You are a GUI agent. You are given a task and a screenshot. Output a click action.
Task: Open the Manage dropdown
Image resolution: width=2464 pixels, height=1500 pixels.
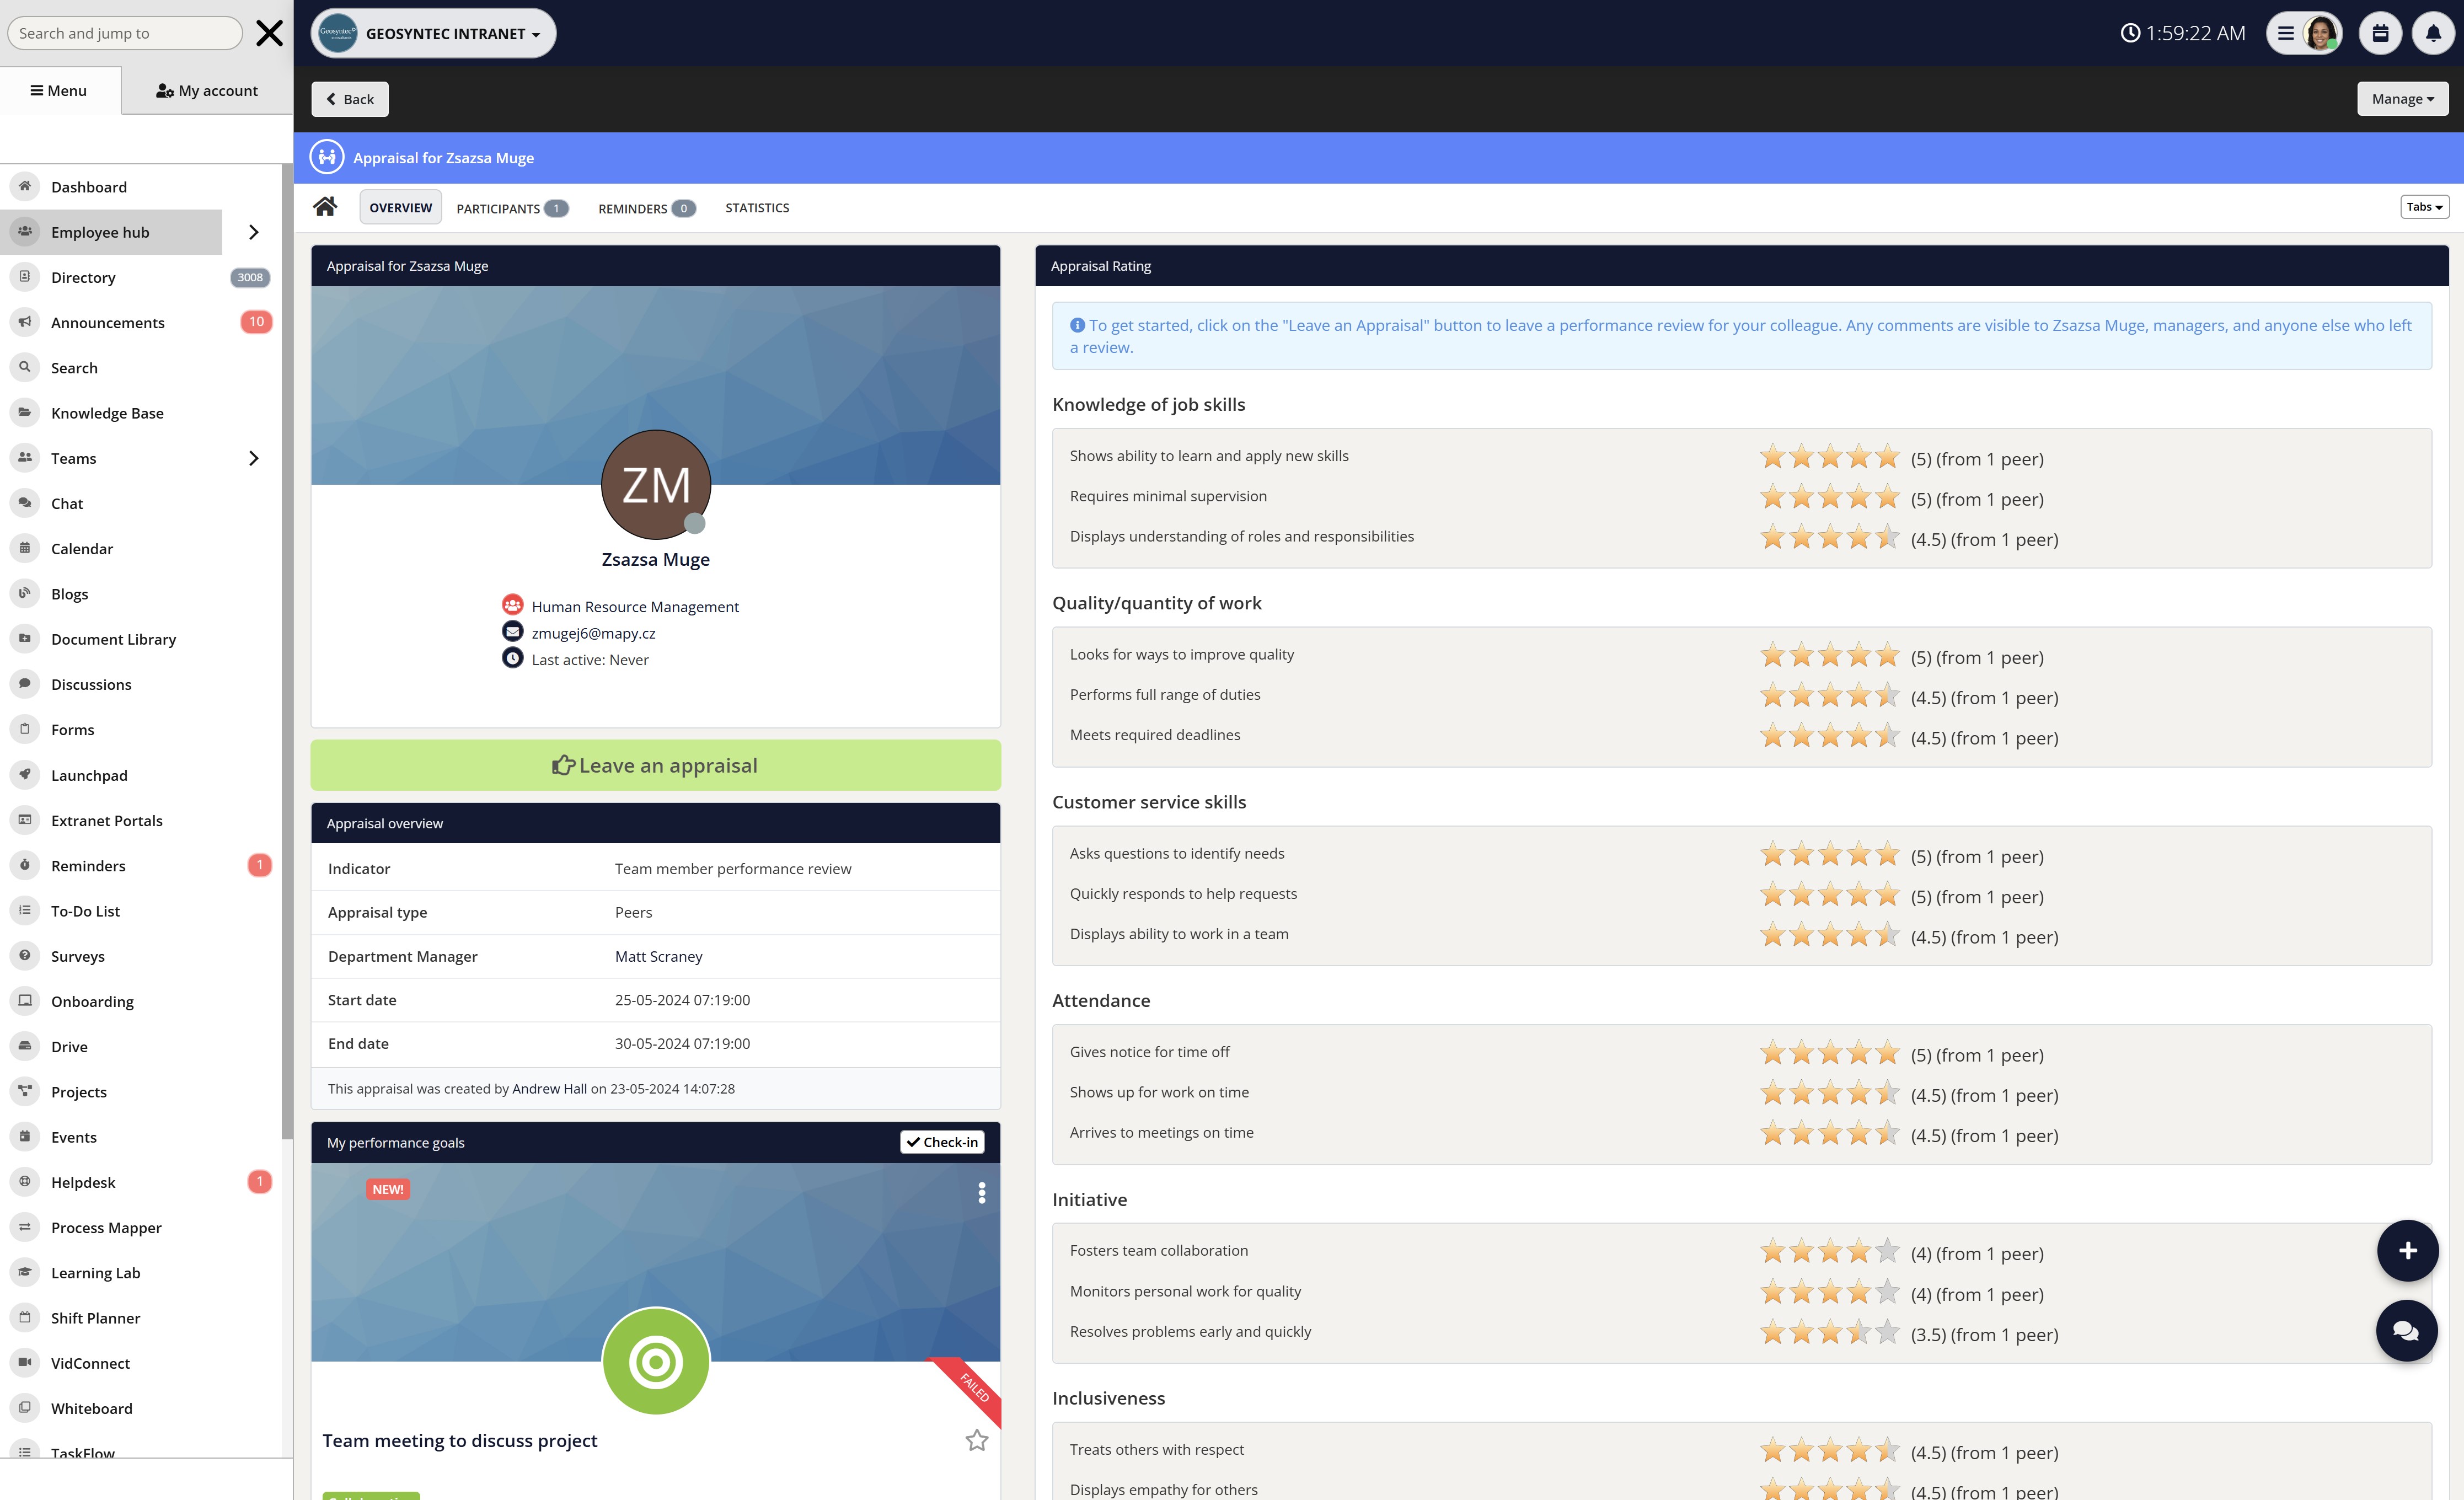click(2402, 99)
